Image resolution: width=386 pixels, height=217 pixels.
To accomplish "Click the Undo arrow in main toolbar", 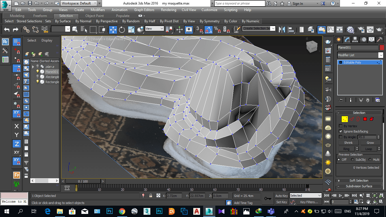I will pos(7,29).
